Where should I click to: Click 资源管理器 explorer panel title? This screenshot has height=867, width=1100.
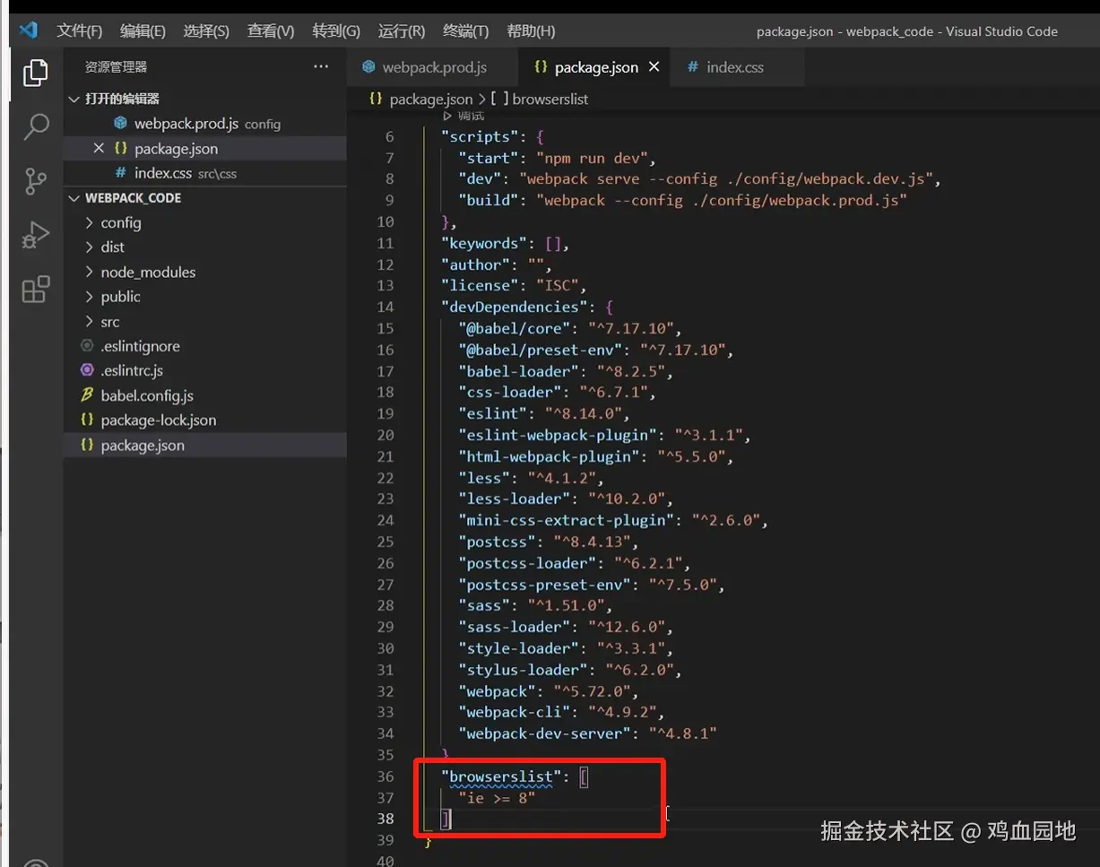pos(117,66)
